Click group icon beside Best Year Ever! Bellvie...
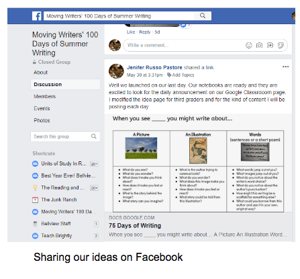300x279 pixels. click(x=35, y=175)
